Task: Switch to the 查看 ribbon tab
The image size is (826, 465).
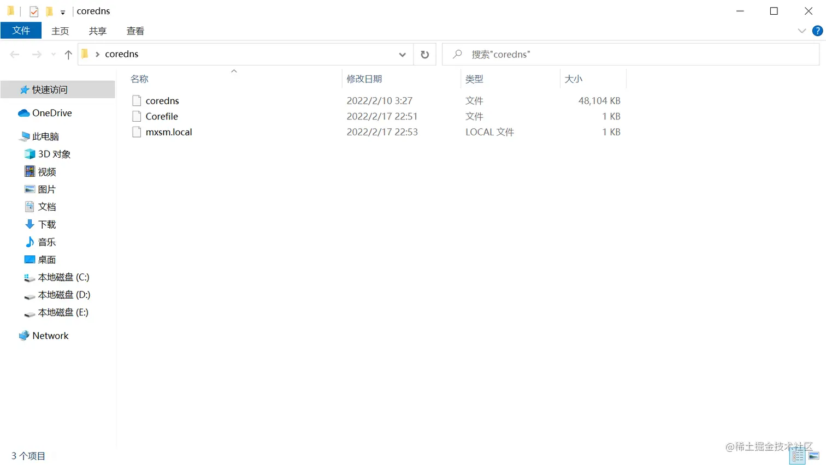Action: 135,31
